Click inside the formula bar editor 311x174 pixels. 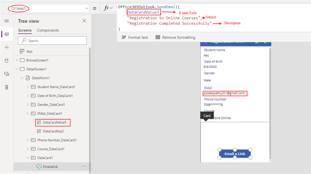214,18
